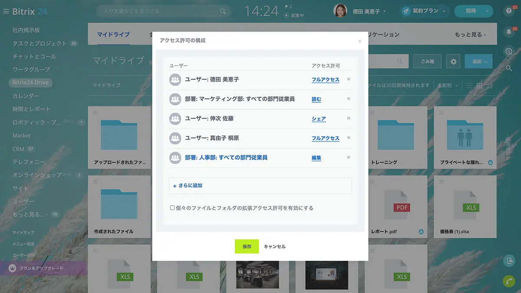Click the user avatar photo in header

(340, 11)
